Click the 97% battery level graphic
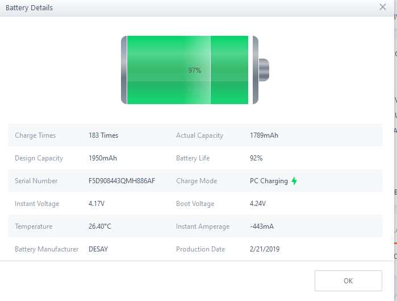 195,70
